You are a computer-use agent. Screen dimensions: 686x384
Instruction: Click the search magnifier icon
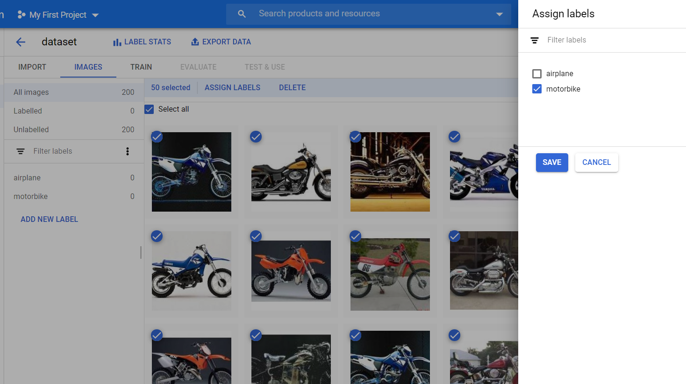[242, 14]
